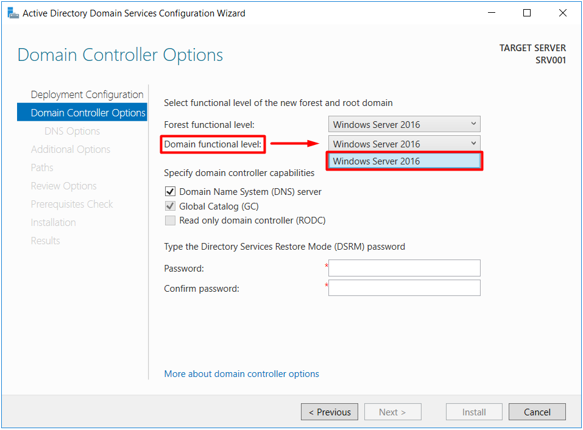This screenshot has width=583, height=430.
Task: Click the 'Forest functional level:' label
Action: (209, 125)
